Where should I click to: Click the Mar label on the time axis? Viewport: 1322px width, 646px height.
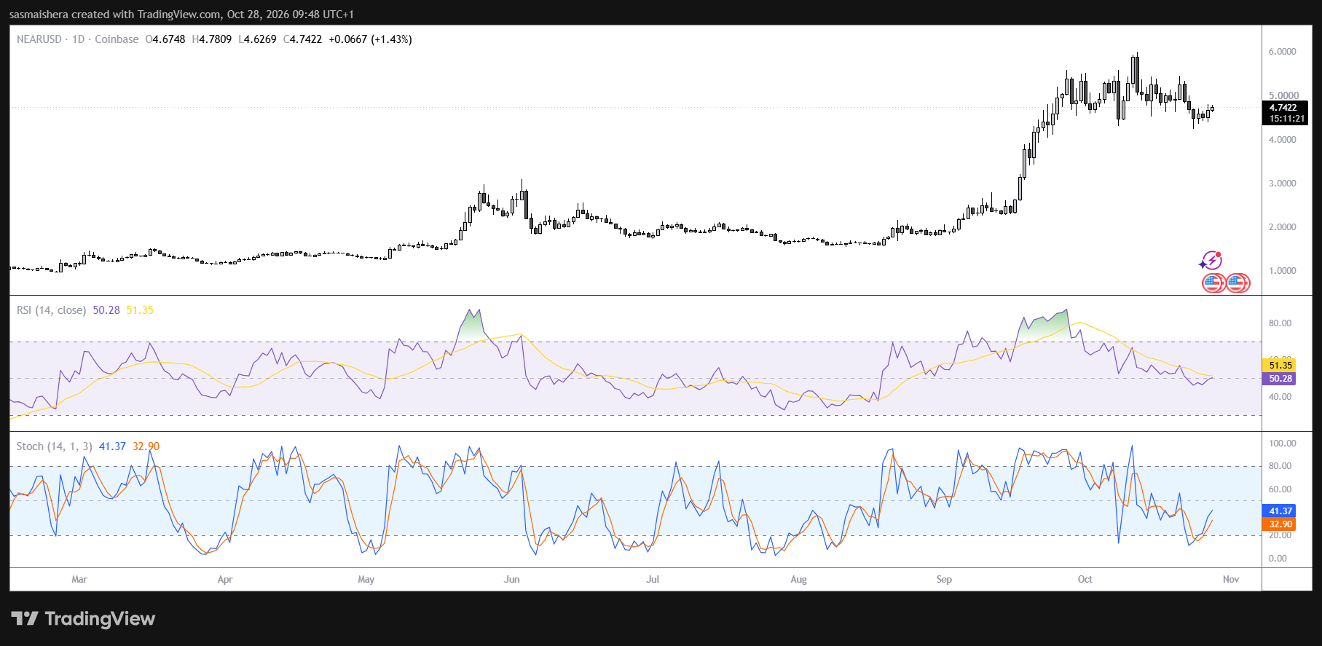pos(79,580)
